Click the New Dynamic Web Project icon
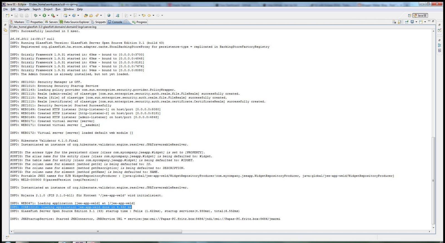The height and width of the screenshot is (243, 445). point(65,16)
